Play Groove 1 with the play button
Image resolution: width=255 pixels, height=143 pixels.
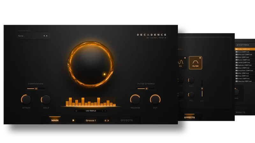73,120
